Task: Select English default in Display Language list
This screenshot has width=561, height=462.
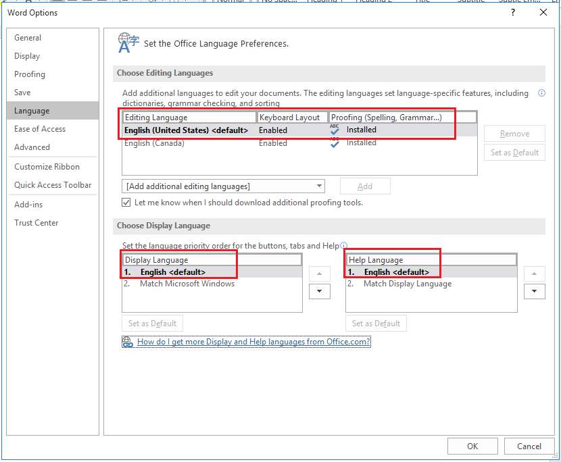Action: 212,272
